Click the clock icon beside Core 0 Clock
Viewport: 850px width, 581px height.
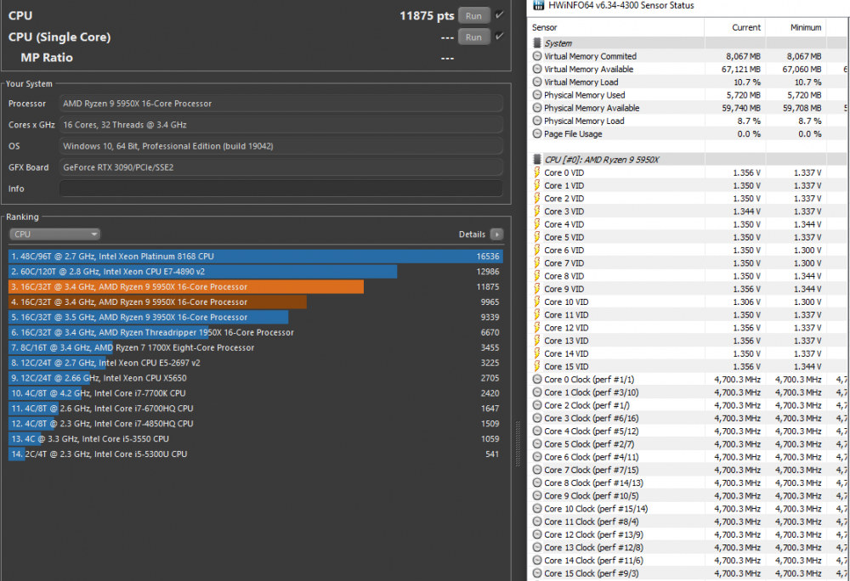pyautogui.click(x=537, y=379)
